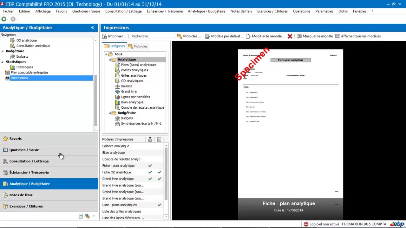Viewport: 406px width, 228px height.
Task: Click the Balance scales icon in categories
Action: click(x=117, y=86)
